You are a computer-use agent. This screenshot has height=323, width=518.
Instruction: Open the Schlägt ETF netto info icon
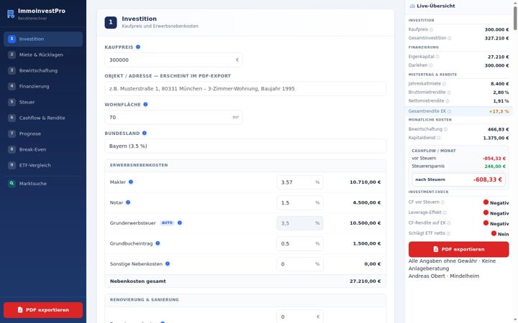point(448,234)
